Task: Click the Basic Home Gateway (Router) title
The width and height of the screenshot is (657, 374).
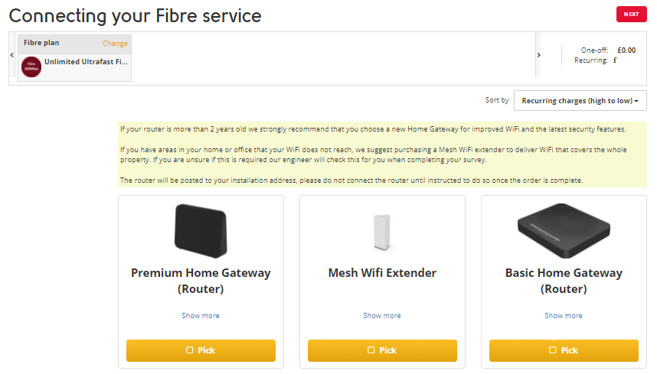Action: click(x=564, y=281)
